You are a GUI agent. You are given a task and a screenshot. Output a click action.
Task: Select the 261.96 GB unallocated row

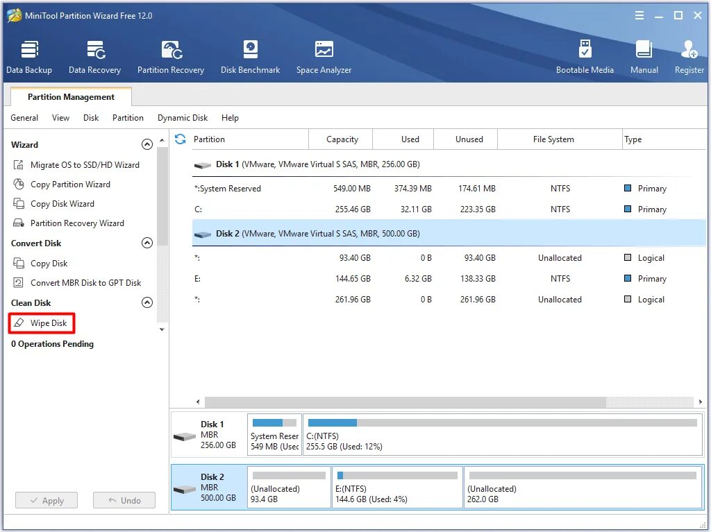(449, 300)
